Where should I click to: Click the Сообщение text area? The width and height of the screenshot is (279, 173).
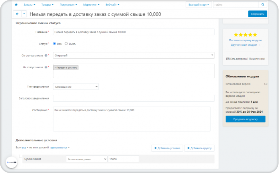(132, 119)
